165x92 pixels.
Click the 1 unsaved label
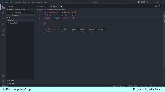pos(22,10)
